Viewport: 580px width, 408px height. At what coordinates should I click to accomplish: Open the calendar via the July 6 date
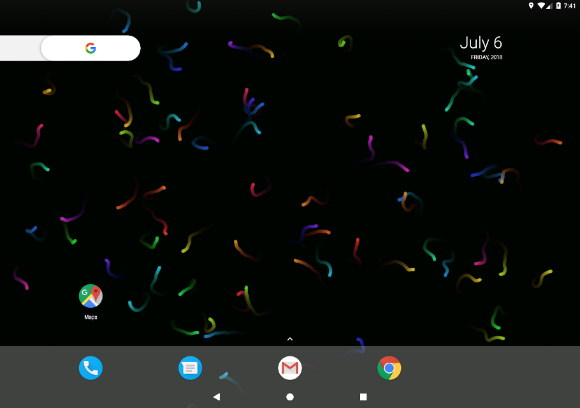point(481,43)
